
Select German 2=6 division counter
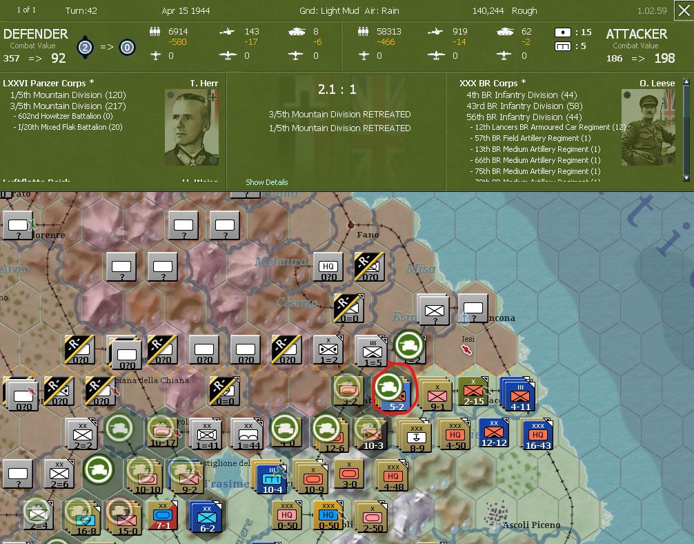click(59, 474)
